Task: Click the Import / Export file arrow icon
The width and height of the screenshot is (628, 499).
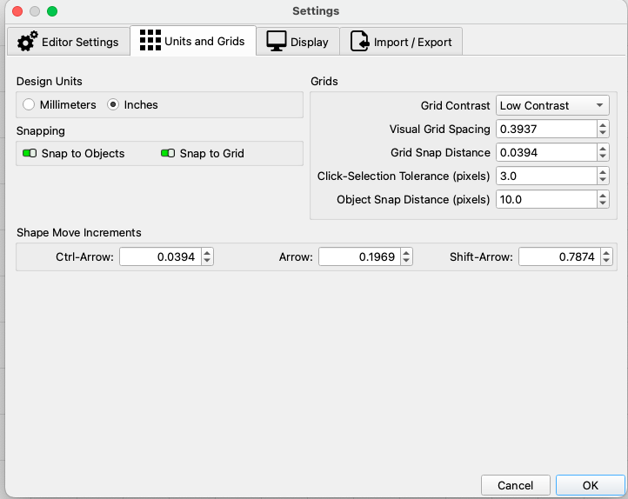Action: coord(358,42)
